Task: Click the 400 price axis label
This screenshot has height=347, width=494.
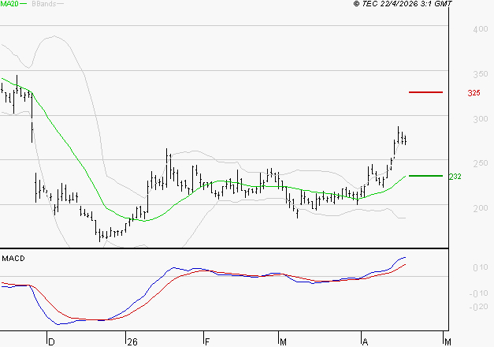Action: 481,29
